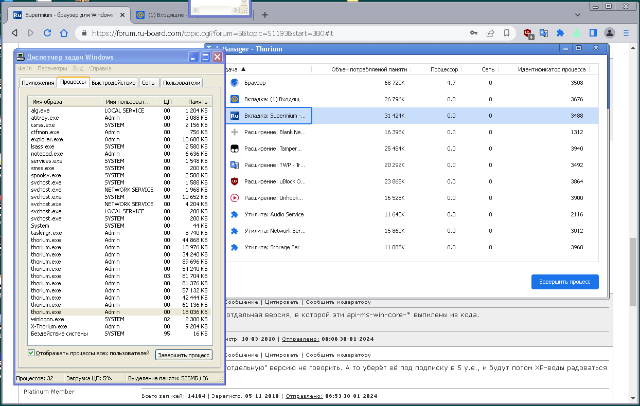
Task: Click the first Цитировать link
Action: [281, 302]
